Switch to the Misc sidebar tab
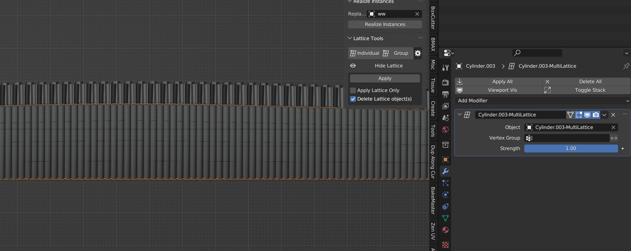The height and width of the screenshot is (251, 631). point(433,64)
